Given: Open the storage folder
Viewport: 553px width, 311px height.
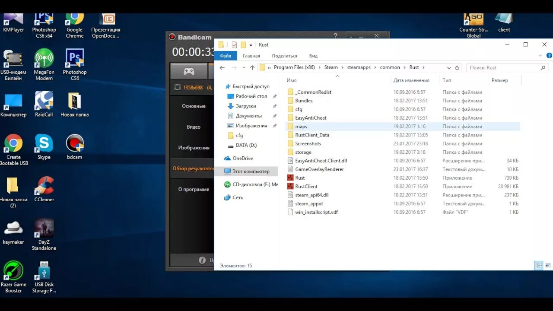Looking at the screenshot, I should 303,152.
